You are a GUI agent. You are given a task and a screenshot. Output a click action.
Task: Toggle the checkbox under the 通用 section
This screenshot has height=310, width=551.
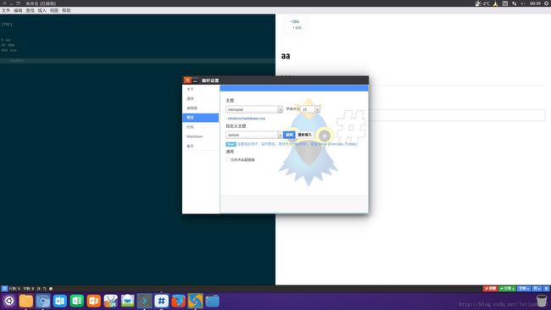(x=228, y=159)
